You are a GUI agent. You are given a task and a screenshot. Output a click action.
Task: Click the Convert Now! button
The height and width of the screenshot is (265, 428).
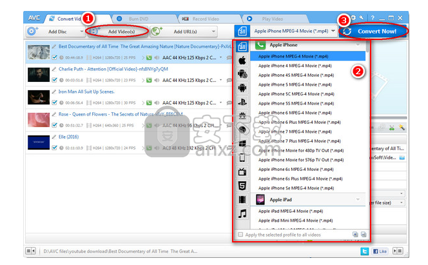pos(373,31)
